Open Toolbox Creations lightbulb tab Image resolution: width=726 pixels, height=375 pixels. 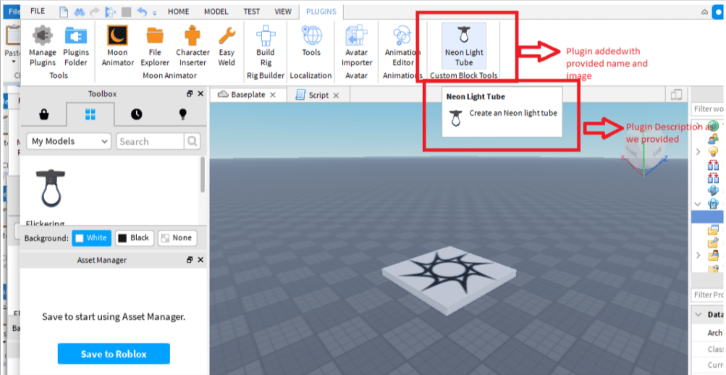183,114
